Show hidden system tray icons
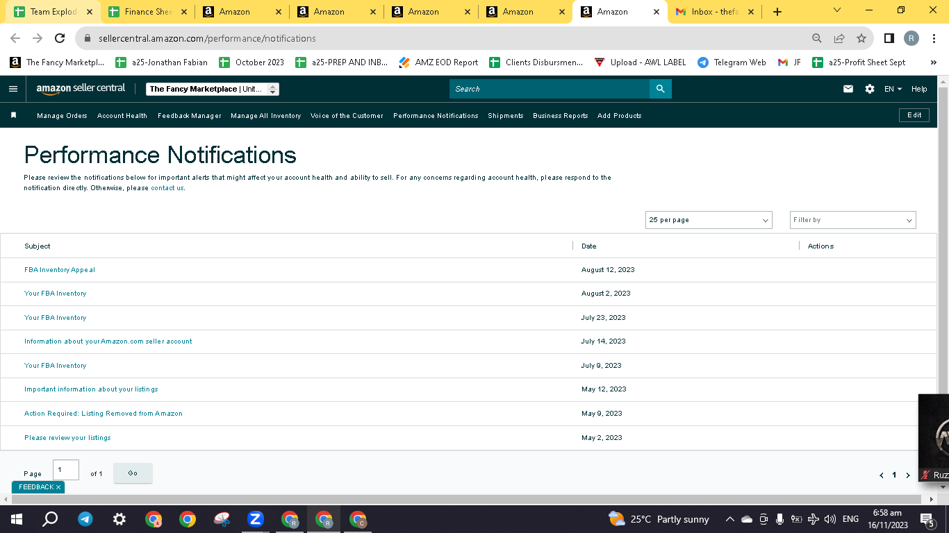 point(729,519)
